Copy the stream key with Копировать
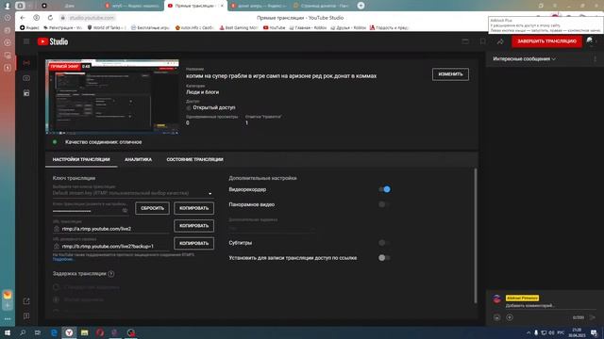 click(193, 208)
